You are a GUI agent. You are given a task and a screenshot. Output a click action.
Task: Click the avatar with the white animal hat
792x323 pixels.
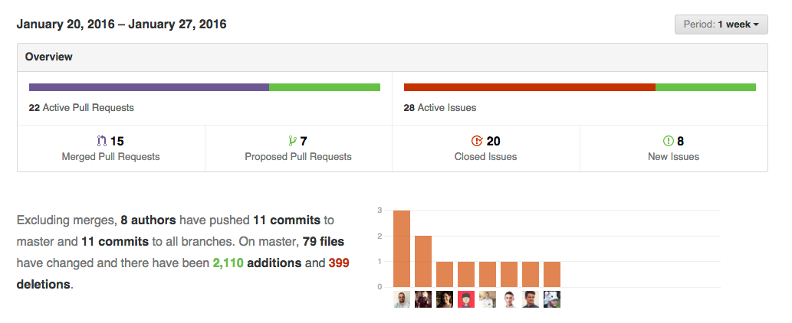click(x=552, y=299)
